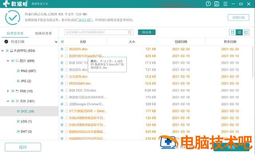Click the 返回 back button
The width and height of the screenshot is (255, 154).
coord(23,147)
